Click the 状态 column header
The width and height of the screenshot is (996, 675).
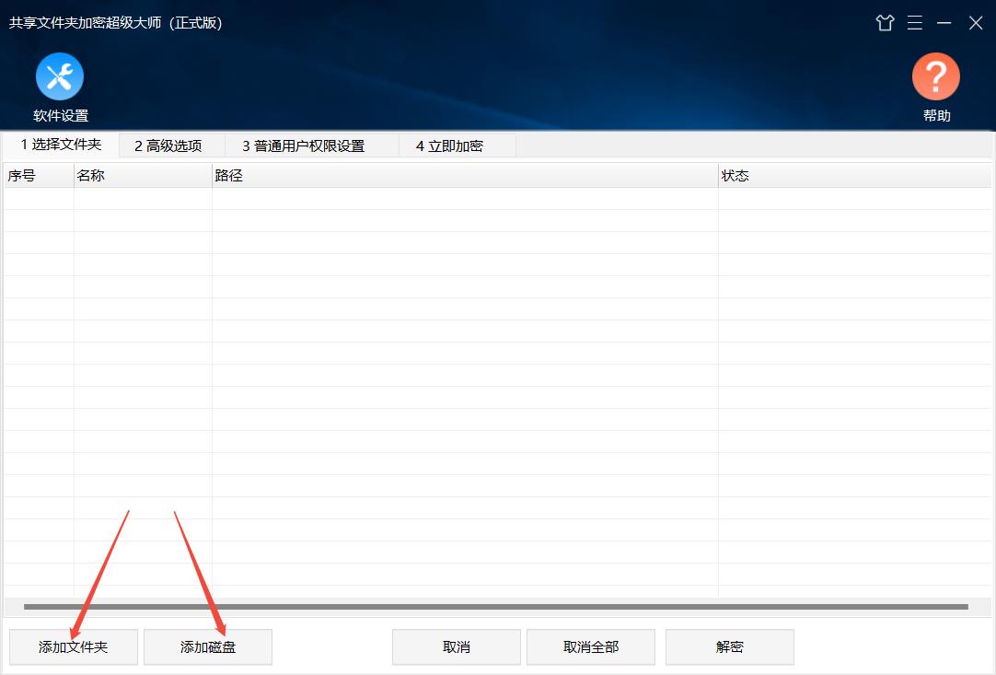854,175
